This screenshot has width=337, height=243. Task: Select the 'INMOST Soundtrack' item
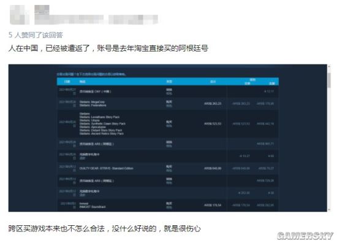pyautogui.click(x=93, y=207)
